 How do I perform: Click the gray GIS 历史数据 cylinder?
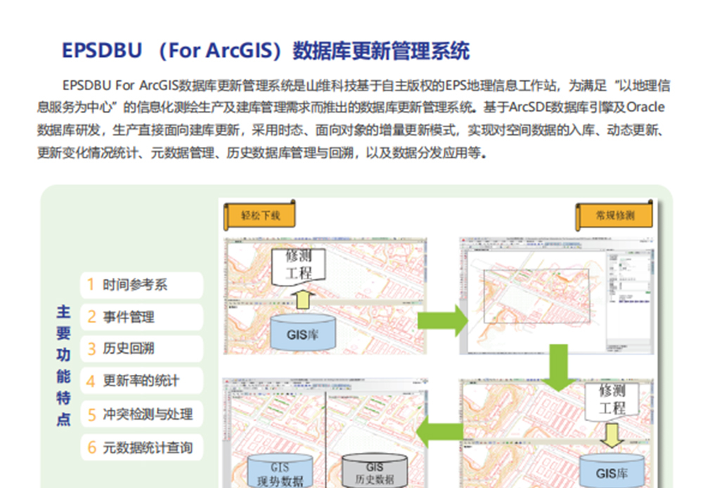(x=375, y=471)
